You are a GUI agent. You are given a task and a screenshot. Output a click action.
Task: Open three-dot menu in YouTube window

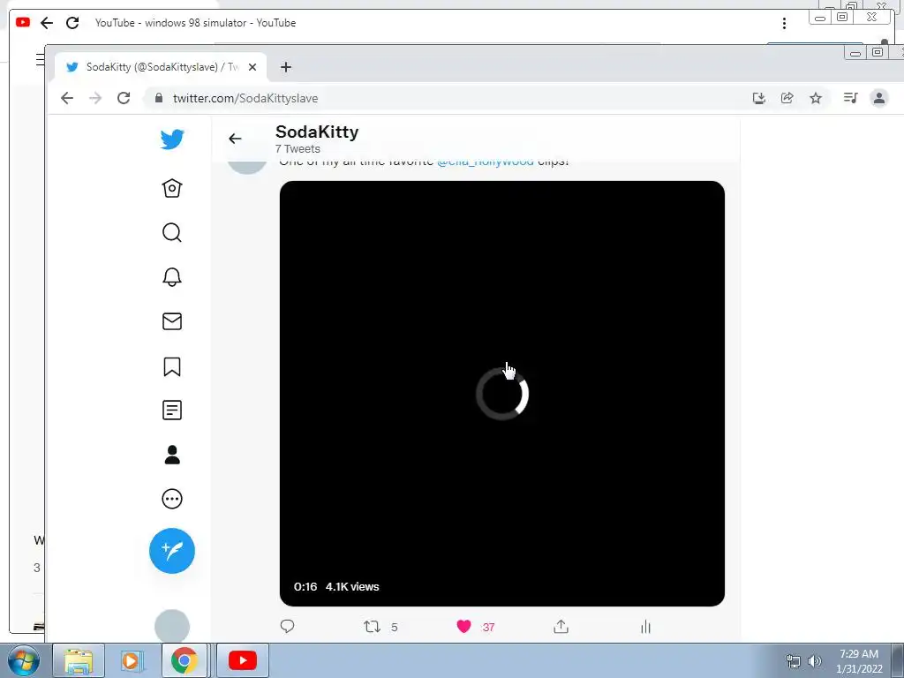coord(784,22)
